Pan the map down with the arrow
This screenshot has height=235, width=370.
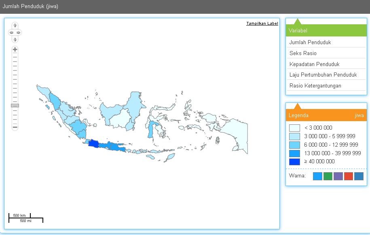pos(15,39)
